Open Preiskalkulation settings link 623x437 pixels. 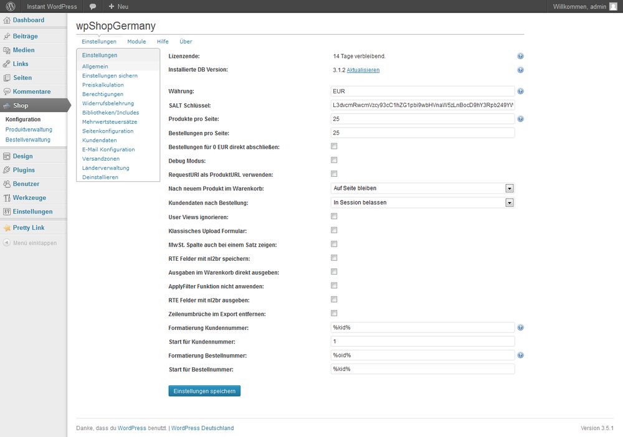103,85
